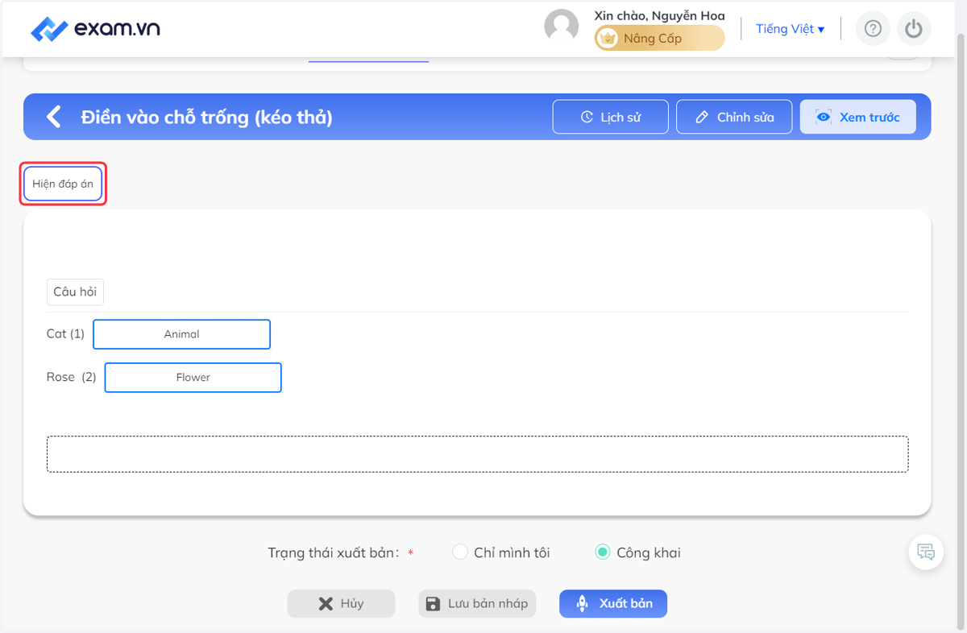Select the Câu hỏi tab label
The height and width of the screenshot is (633, 967).
point(75,292)
